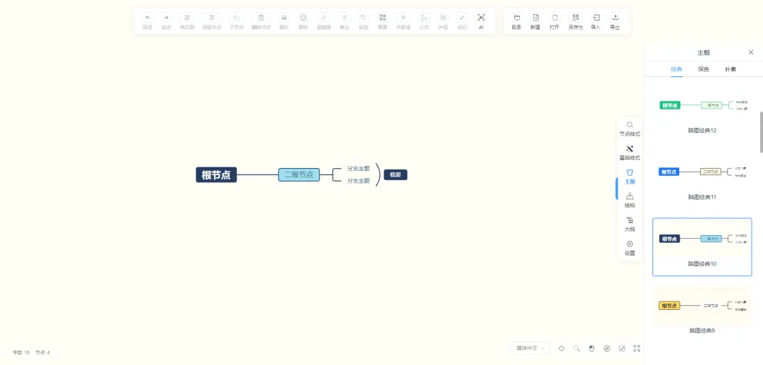Viewport: 763px width, 365px height.
Task: Click the theme list vertical scrollbar
Action: tap(761, 131)
